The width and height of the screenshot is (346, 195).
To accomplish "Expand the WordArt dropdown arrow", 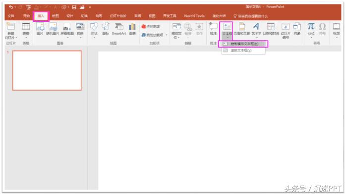I will pos(257,38).
